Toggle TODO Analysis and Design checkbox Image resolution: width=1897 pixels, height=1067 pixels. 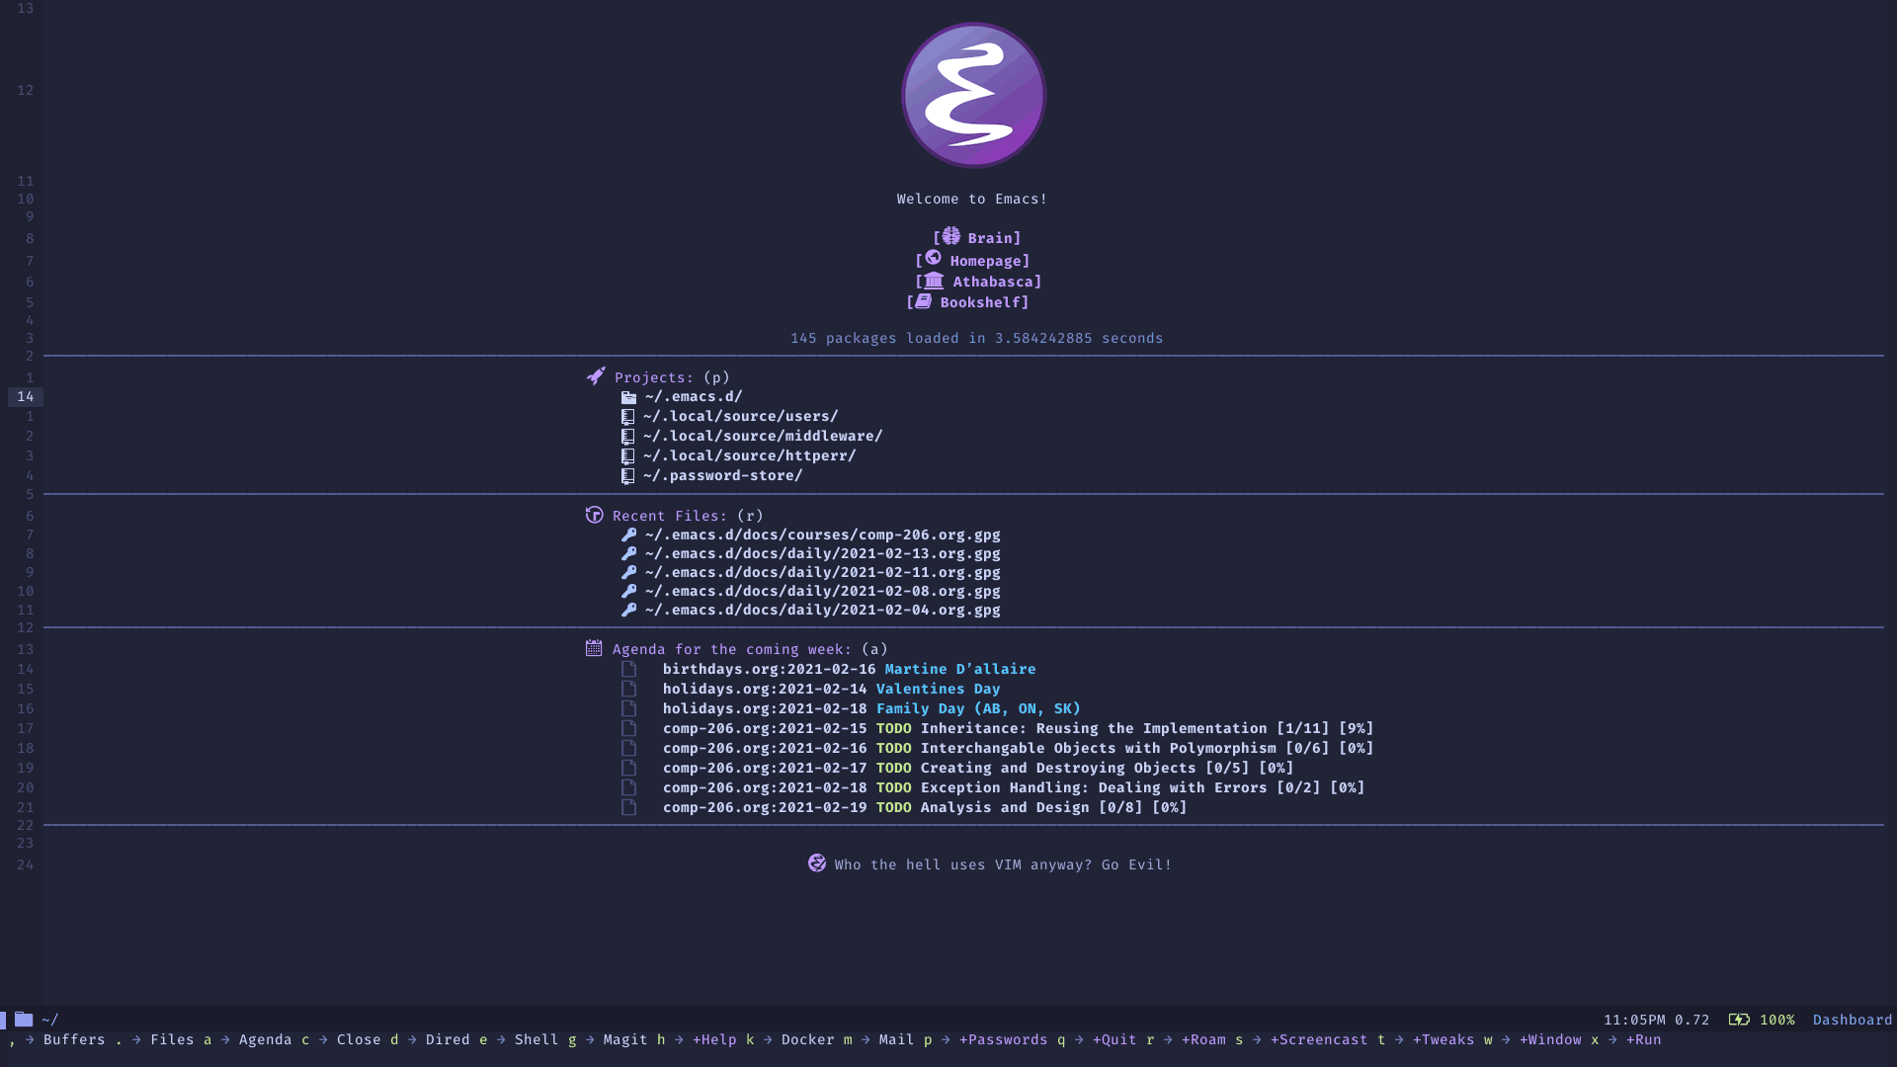point(628,806)
